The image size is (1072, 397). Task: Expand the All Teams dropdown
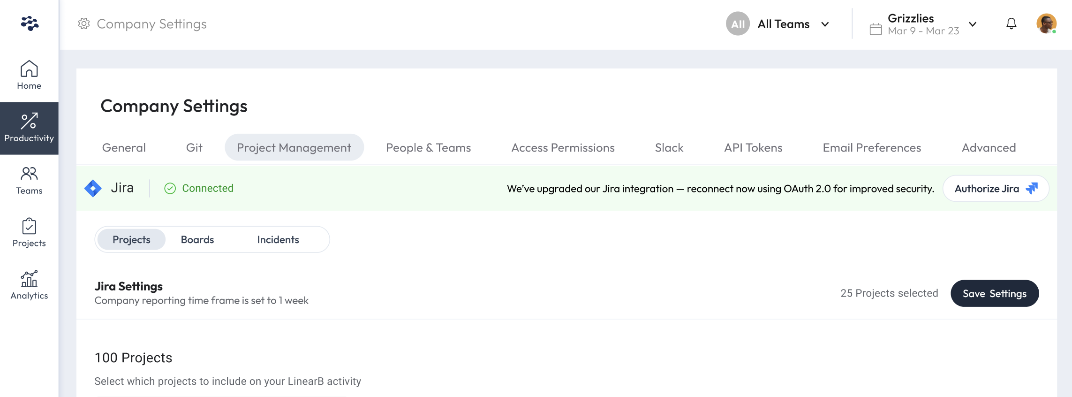point(824,24)
